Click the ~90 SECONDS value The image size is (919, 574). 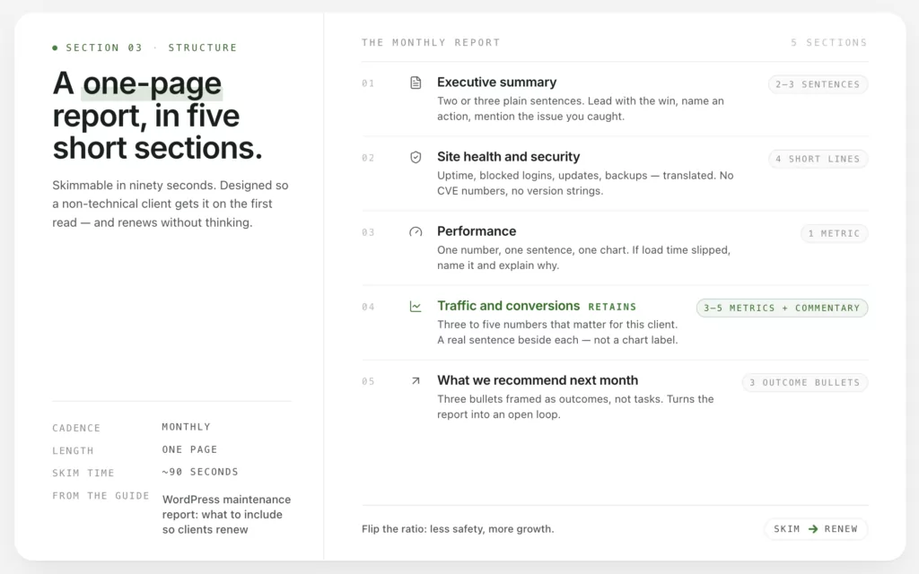click(200, 472)
